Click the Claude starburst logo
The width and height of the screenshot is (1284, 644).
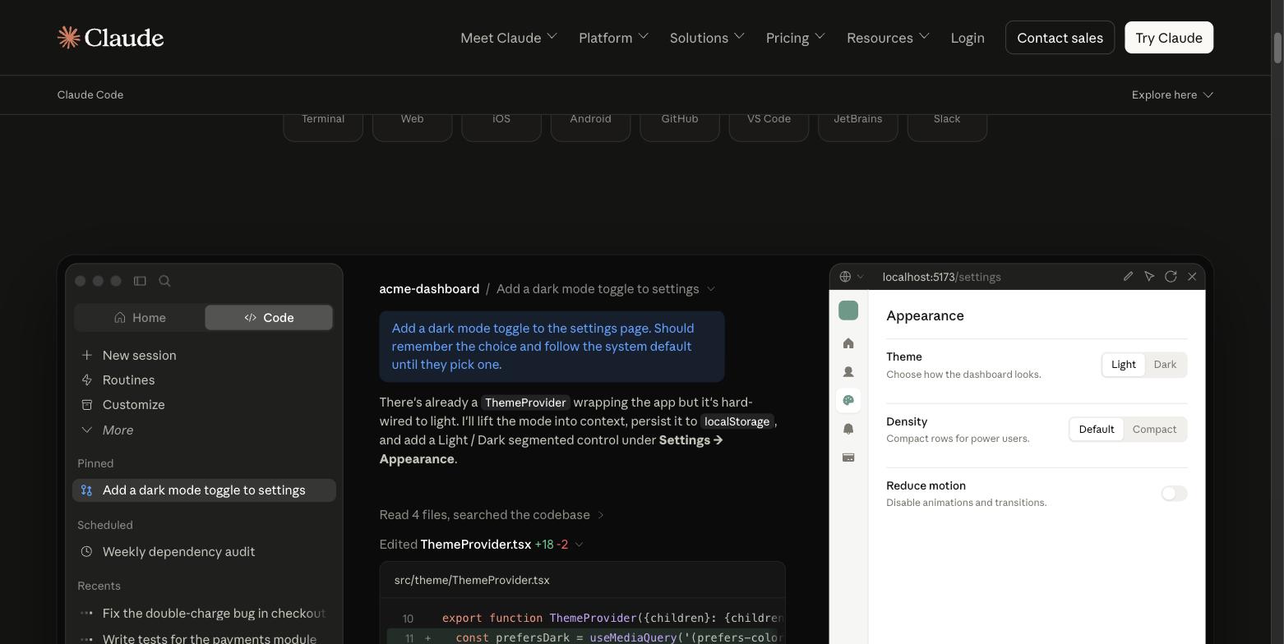click(x=68, y=37)
